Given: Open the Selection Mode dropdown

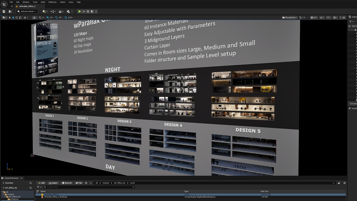Looking at the screenshot, I should click(x=26, y=11).
